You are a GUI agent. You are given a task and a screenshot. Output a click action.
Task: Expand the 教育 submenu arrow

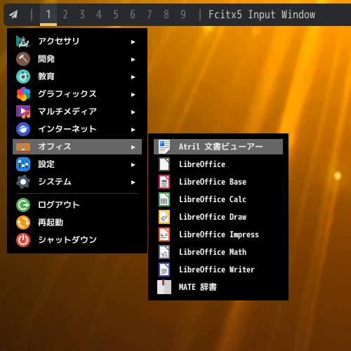[x=133, y=77]
